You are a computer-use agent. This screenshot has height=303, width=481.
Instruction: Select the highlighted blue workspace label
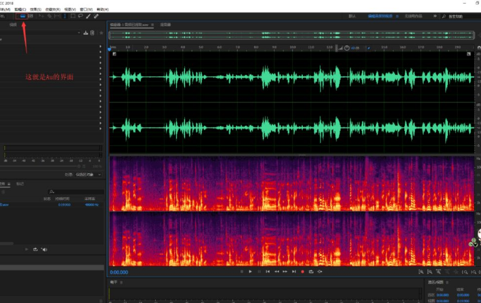[x=380, y=16]
